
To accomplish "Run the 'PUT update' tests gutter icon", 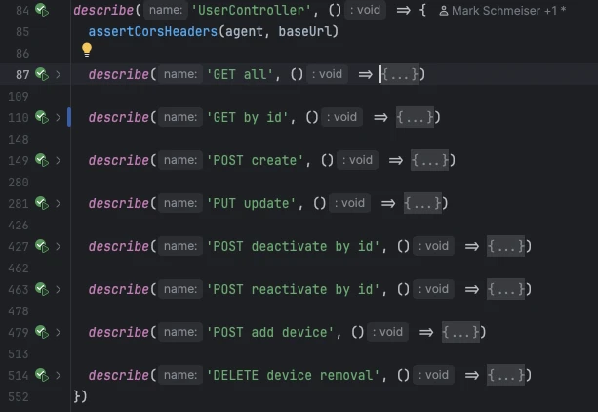I will pyautogui.click(x=42, y=203).
